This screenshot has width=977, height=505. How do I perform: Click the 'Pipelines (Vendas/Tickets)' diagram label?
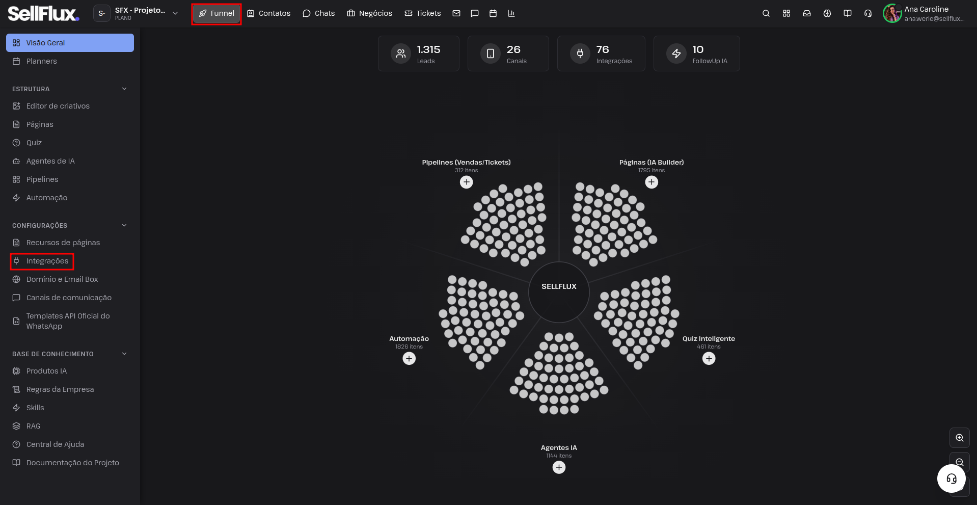point(467,163)
